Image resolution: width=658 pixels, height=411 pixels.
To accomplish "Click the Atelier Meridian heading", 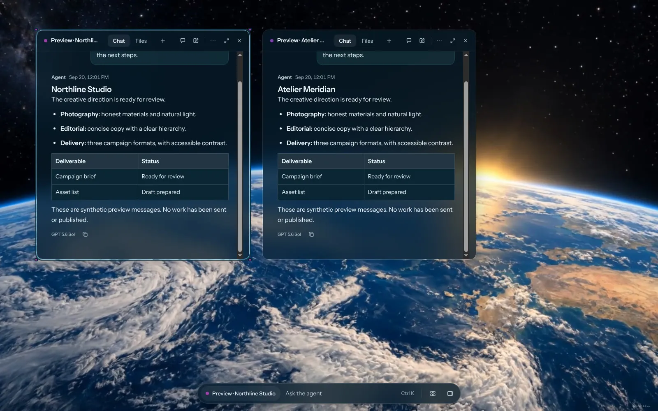I will [306, 89].
